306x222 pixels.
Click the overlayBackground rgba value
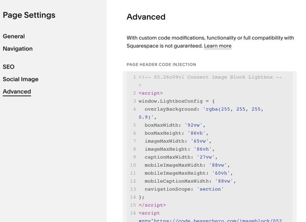click(x=201, y=113)
